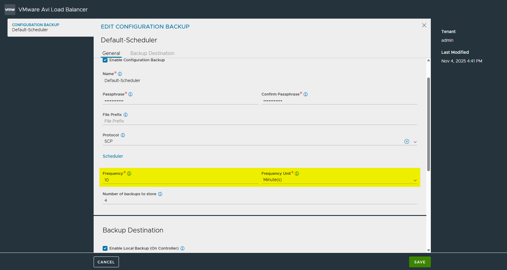The height and width of the screenshot is (270, 507).
Task: Click the File Prefix input field
Action: [x=259, y=121]
